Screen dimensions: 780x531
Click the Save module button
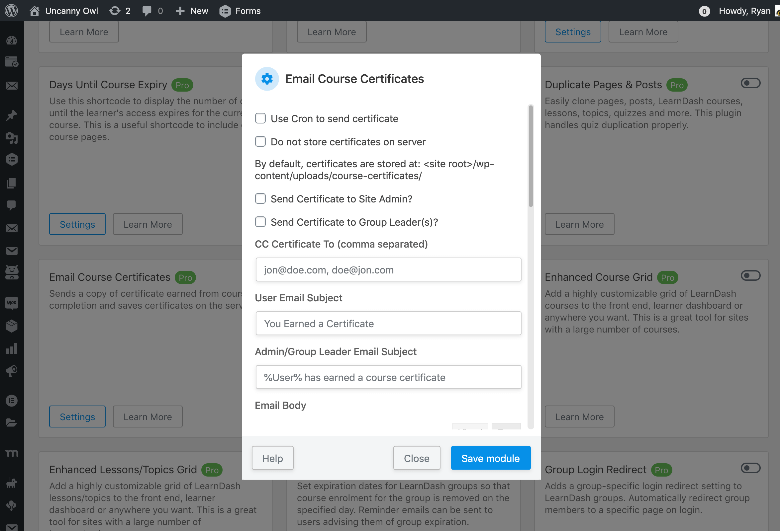(490, 458)
